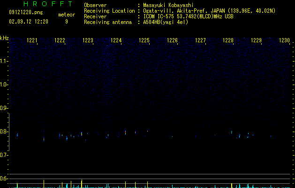Click the 1229 time marker
The width and height of the screenshot is (295, 188).
(x=256, y=40)
